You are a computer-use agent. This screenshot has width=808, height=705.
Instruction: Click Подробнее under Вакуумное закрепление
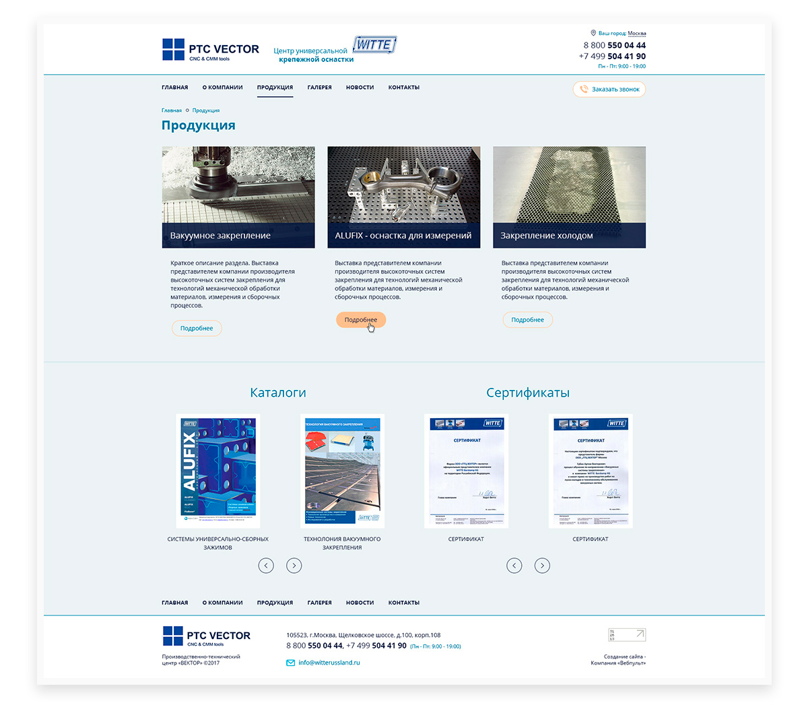click(197, 329)
